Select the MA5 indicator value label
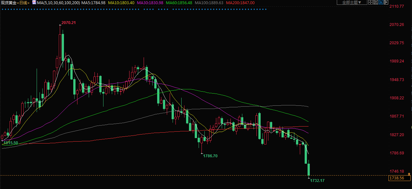The width and height of the screenshot is (412, 189). click(94, 3)
